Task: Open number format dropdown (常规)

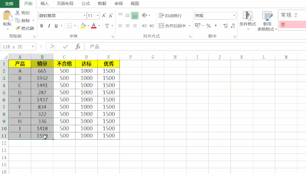Action: point(234,16)
